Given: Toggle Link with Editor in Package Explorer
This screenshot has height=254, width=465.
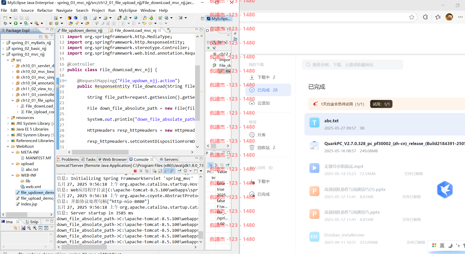Looking at the screenshot, I should pos(46,37).
